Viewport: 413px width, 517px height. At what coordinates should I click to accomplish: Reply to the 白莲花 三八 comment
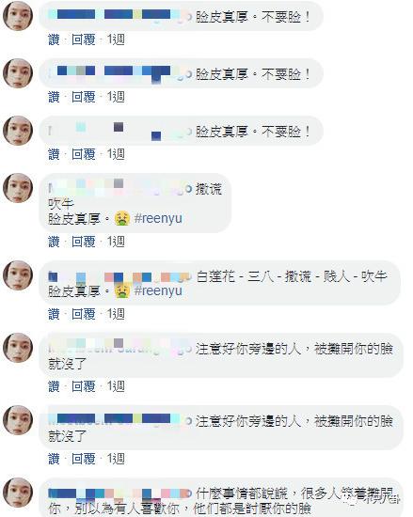point(84,314)
